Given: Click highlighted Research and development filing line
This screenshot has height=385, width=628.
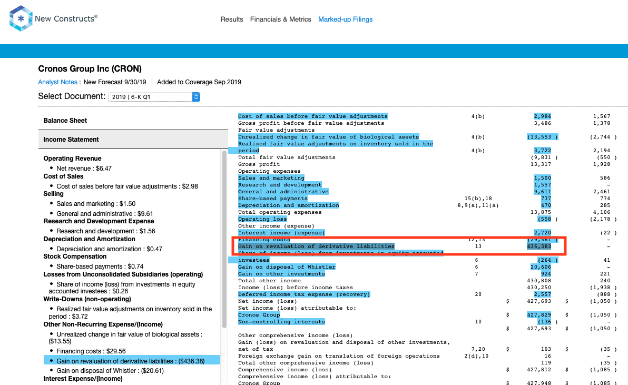Looking at the screenshot, I should coord(280,185).
